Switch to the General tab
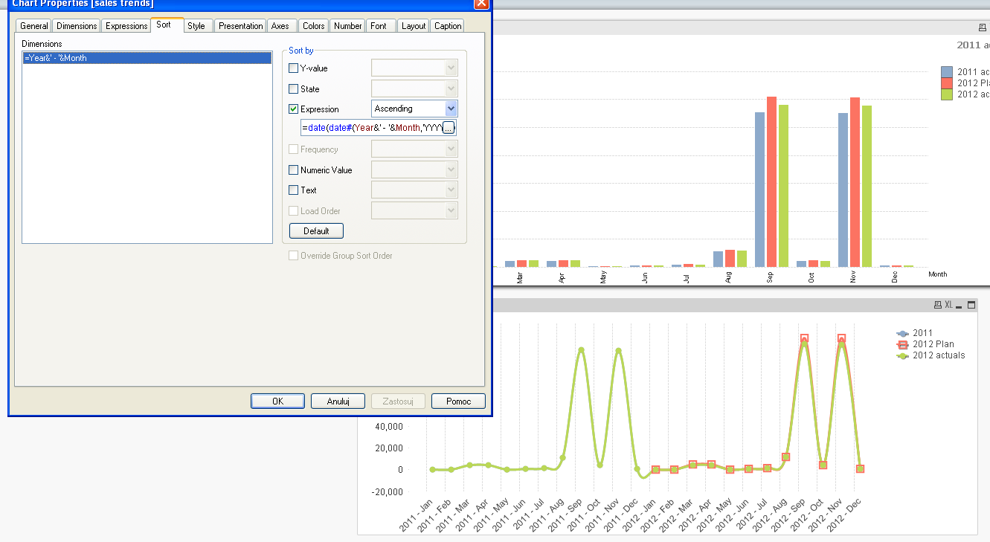Screen dimensions: 990x542 [x=34, y=26]
